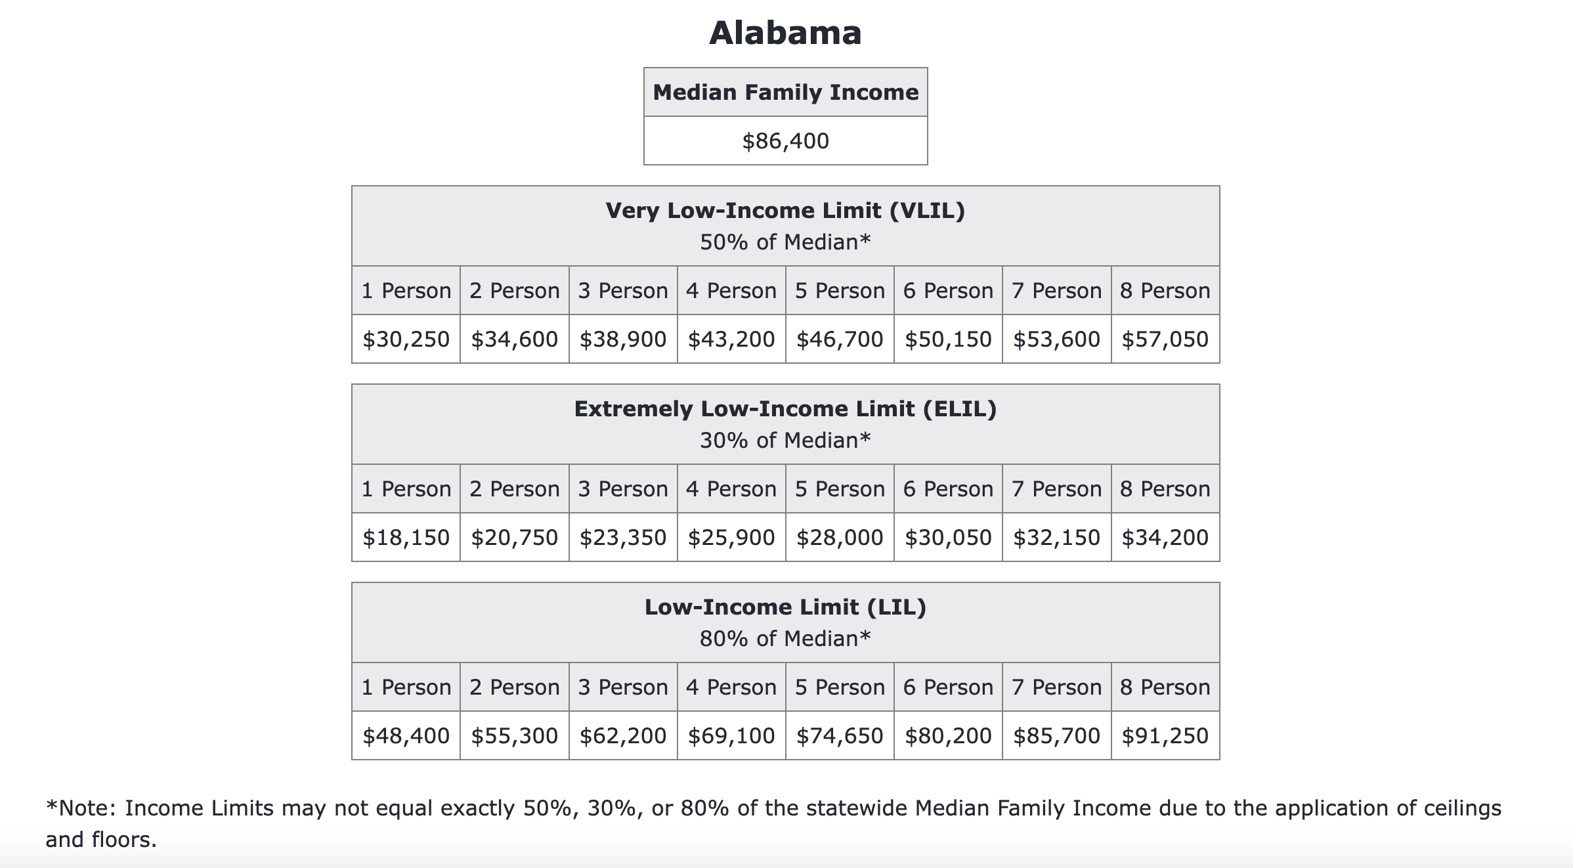The width and height of the screenshot is (1573, 868).
Task: Select the $48,400 cell in the LIL table
Action: [x=406, y=736]
